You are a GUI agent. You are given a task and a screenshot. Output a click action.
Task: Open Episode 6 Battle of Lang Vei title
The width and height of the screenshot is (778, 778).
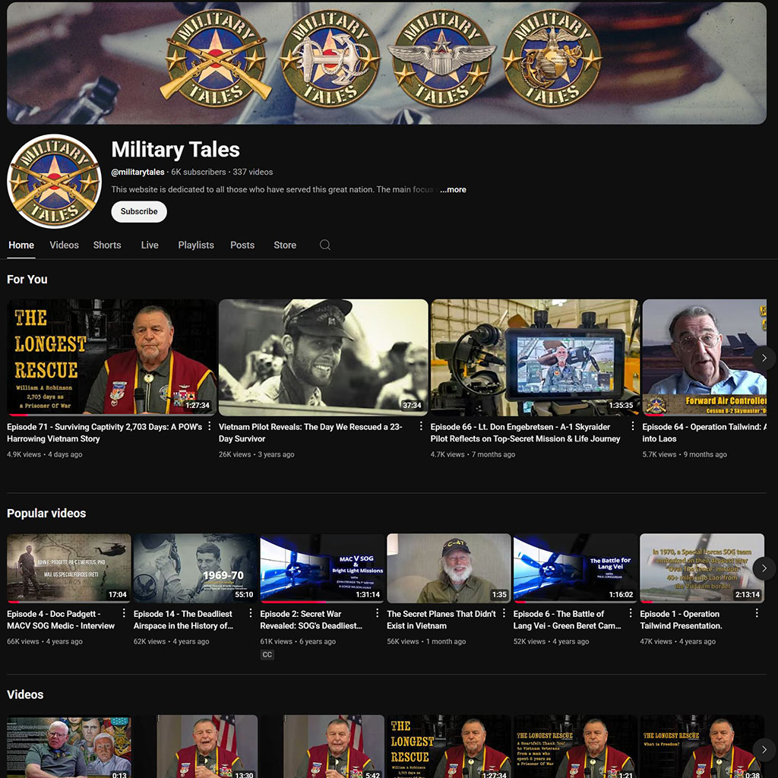pos(567,620)
